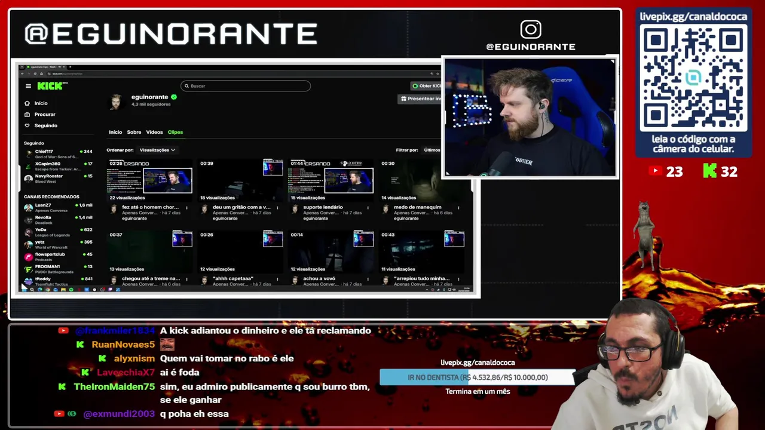Open options menu for 'achou a vovó' clip
Viewport: 765px width, 430px height.
pos(368,279)
